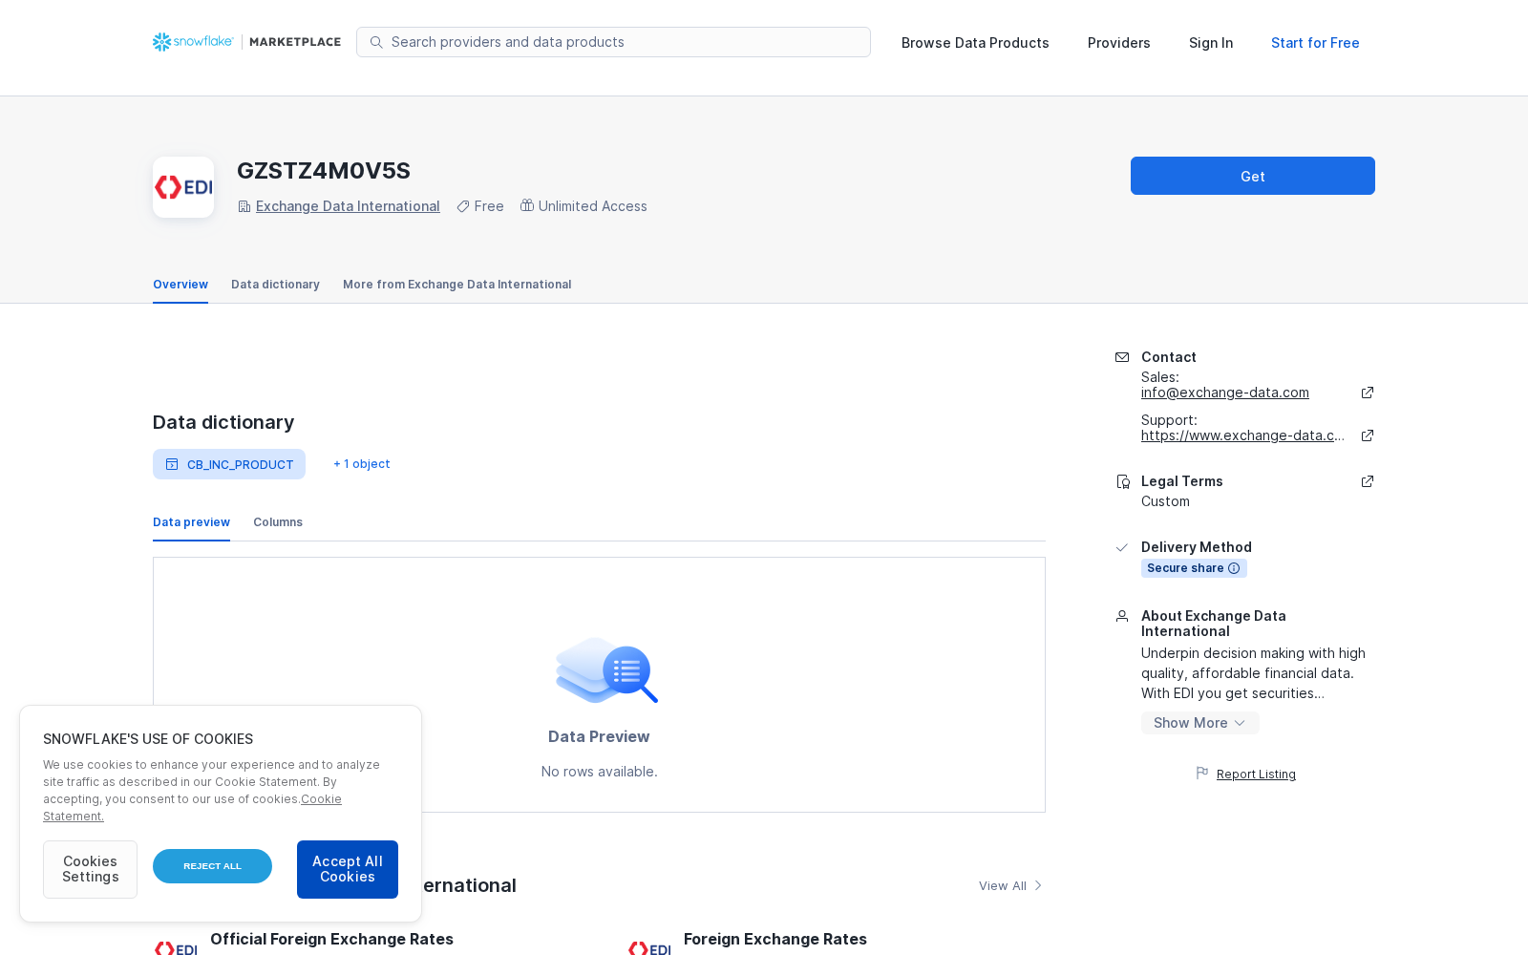This screenshot has width=1528, height=955.
Task: Click the View All chevron arrow
Action: 1038,885
